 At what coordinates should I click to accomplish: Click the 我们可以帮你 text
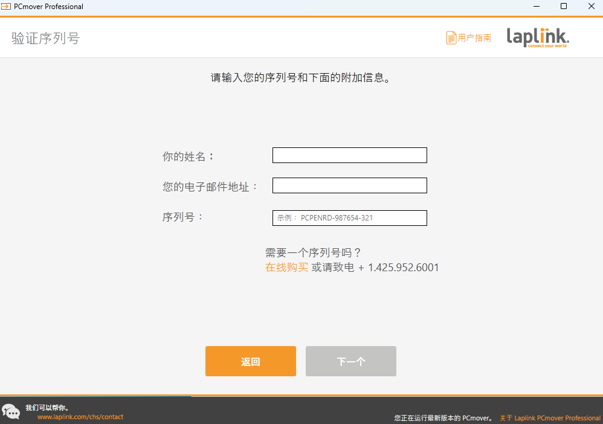coord(47,408)
